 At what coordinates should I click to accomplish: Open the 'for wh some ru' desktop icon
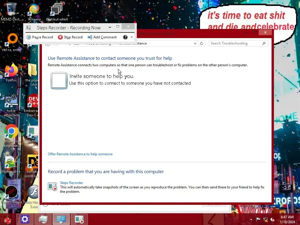[x=32, y=166]
